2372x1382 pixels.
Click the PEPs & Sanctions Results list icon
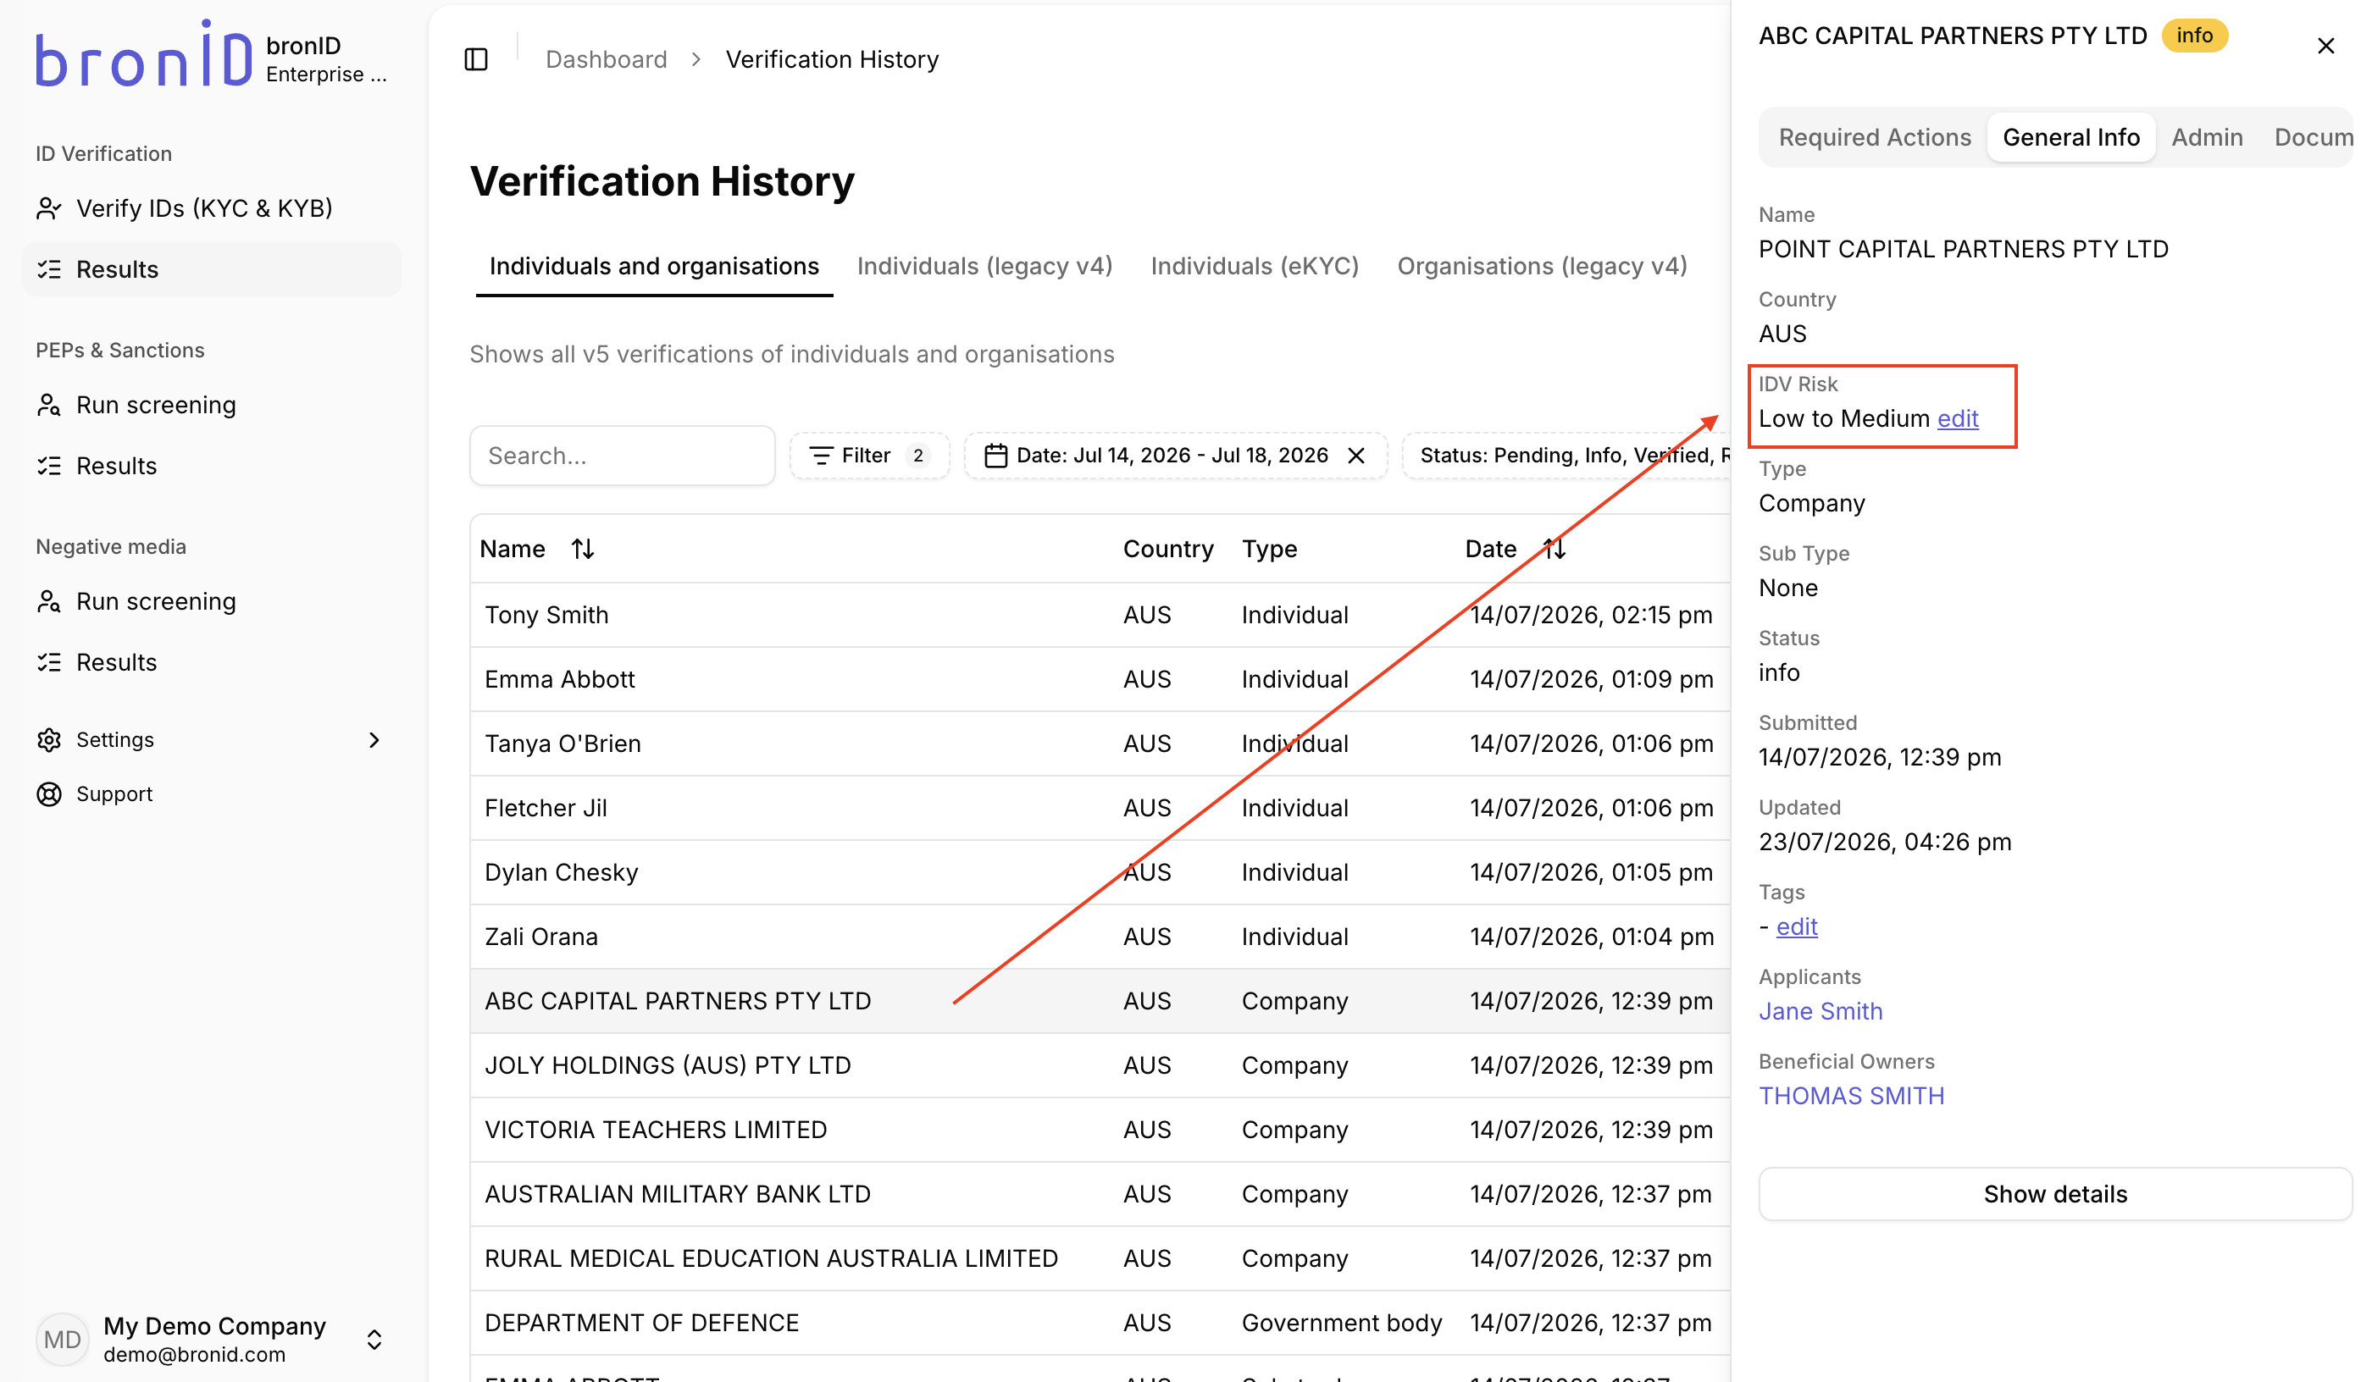[x=49, y=466]
